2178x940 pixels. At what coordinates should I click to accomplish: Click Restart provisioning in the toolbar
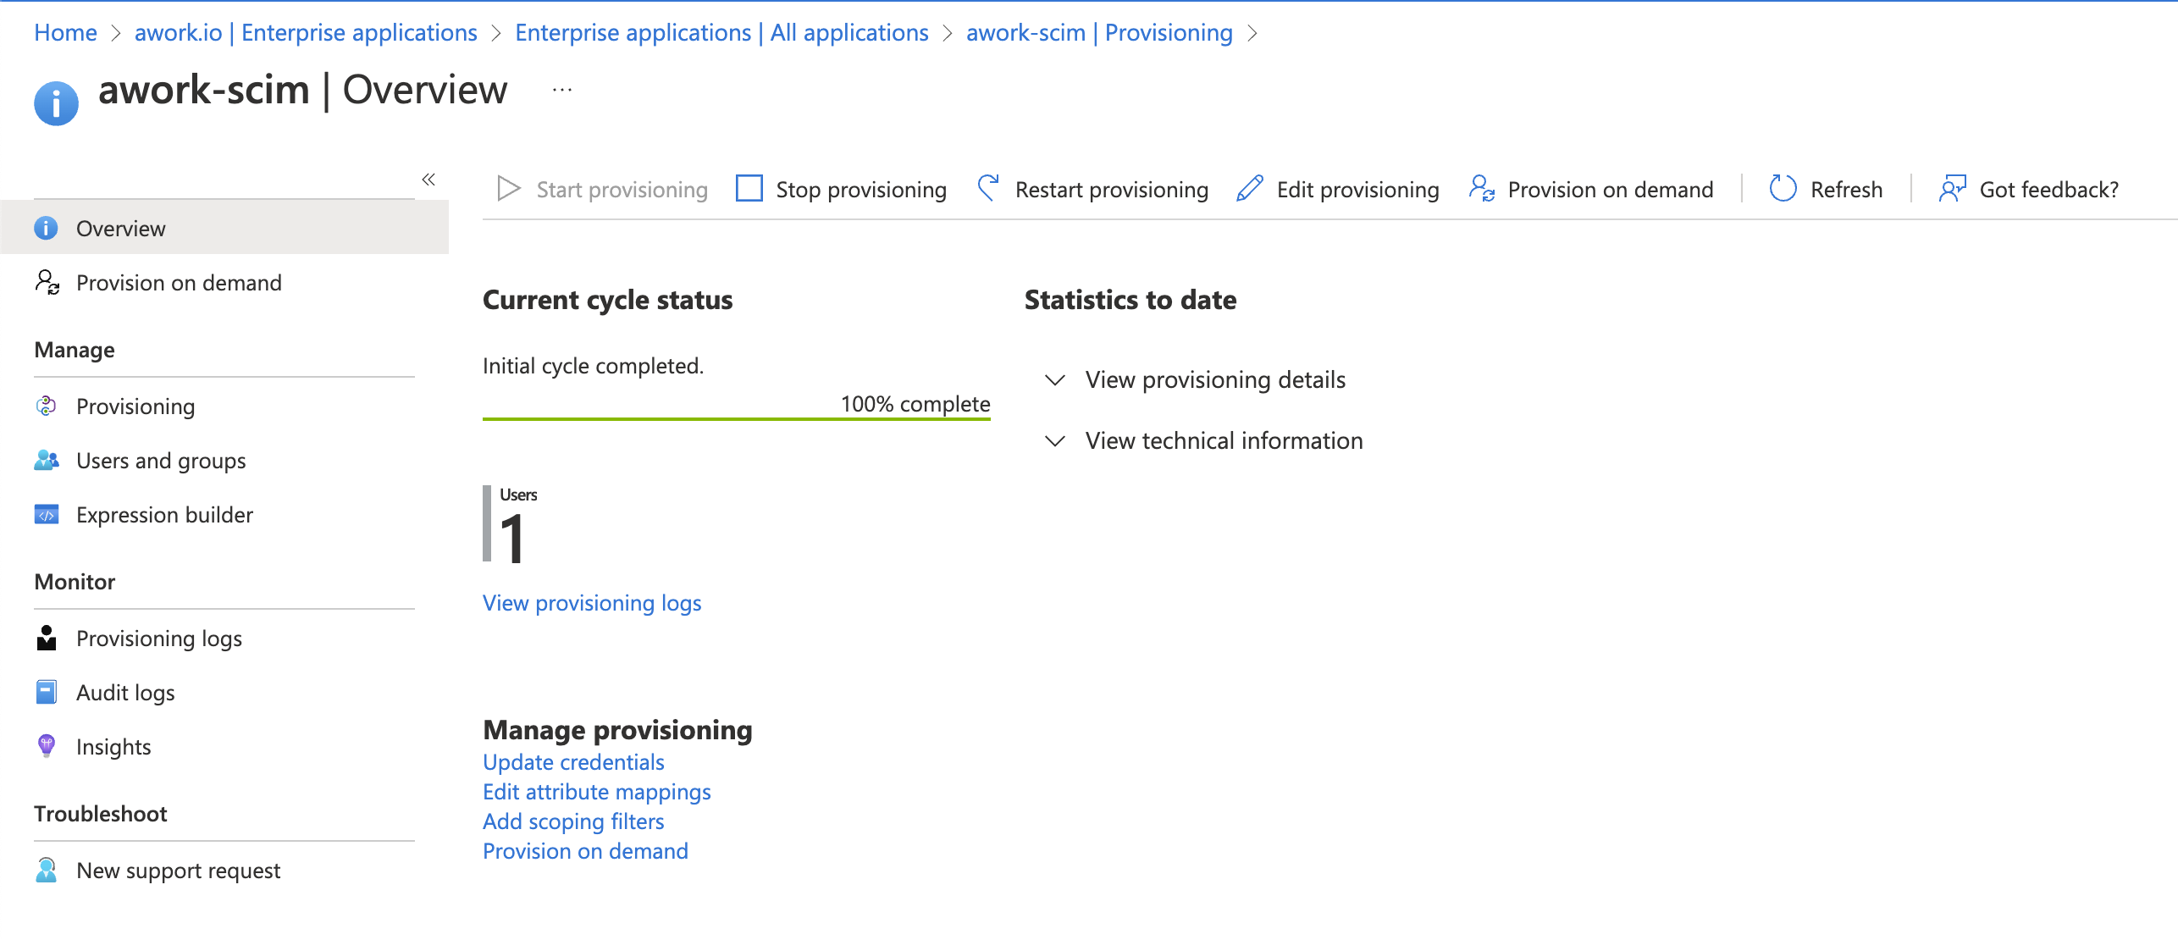pyautogui.click(x=1092, y=189)
